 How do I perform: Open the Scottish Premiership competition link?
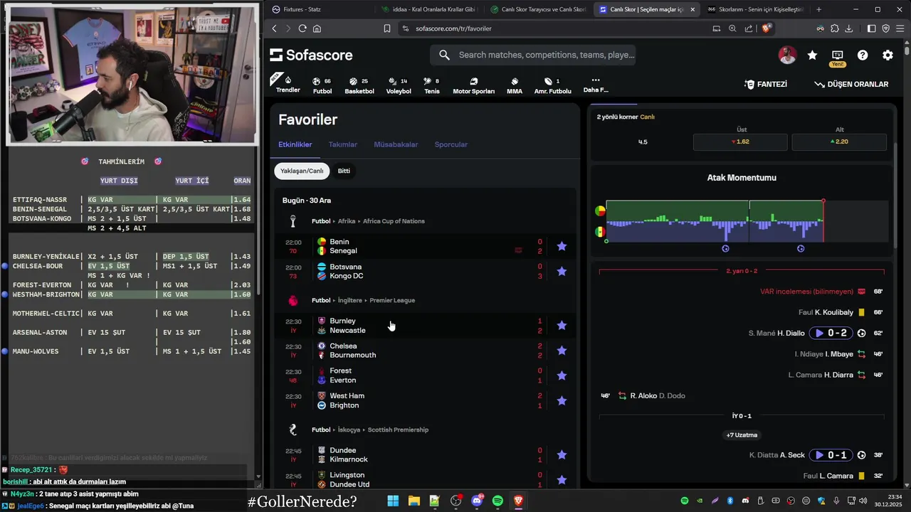coord(398,430)
